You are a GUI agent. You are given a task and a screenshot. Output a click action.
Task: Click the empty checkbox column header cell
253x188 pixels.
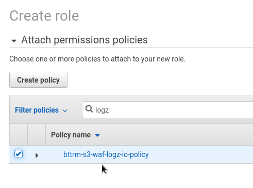19,135
